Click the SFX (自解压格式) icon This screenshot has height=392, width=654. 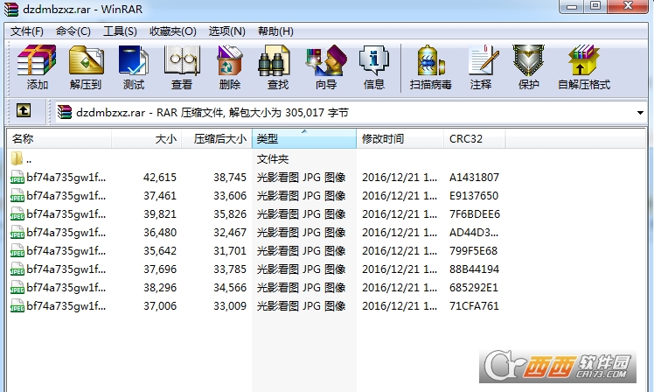pos(583,61)
